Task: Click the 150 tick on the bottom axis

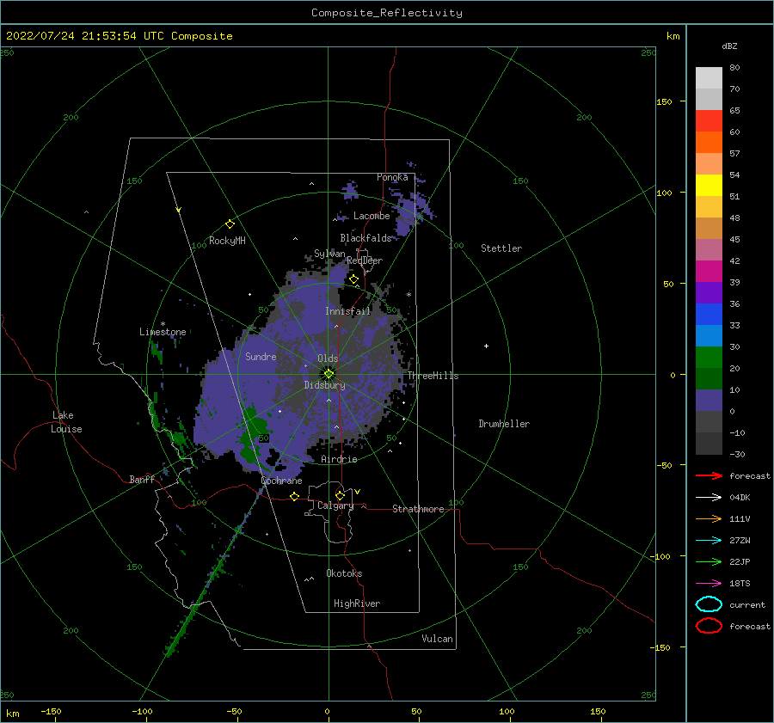Action: tap(598, 712)
